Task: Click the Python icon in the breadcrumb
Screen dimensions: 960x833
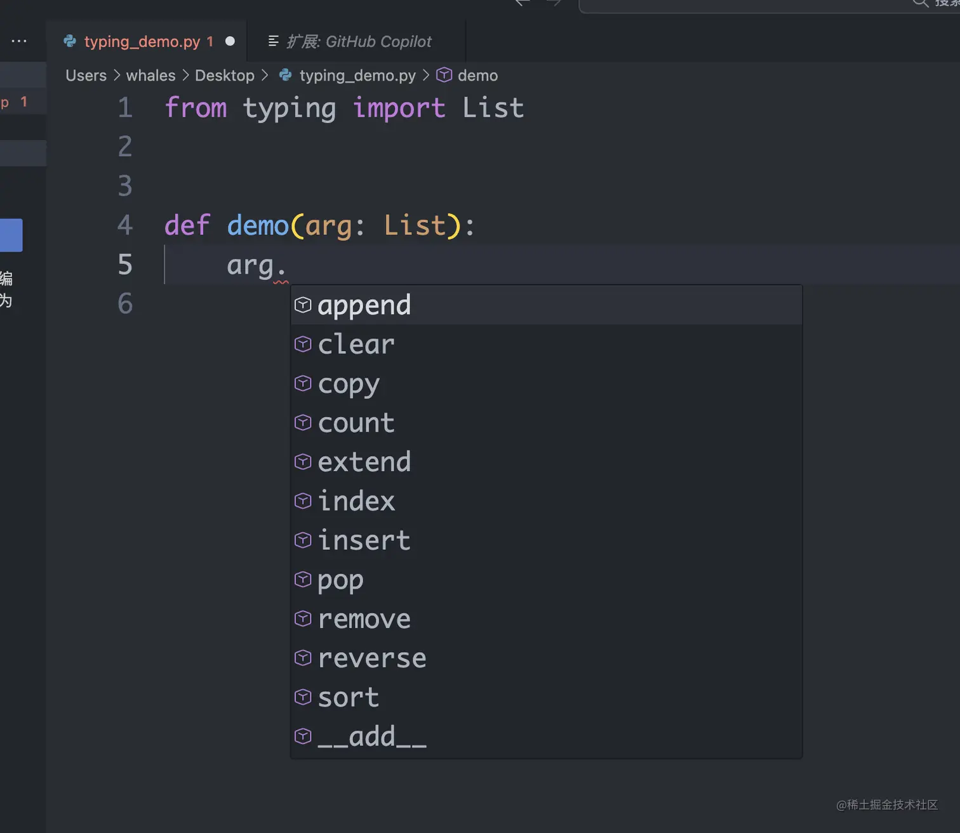Action: tap(286, 75)
